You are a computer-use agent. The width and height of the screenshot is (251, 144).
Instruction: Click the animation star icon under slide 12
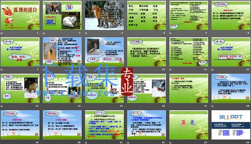point(213,70)
